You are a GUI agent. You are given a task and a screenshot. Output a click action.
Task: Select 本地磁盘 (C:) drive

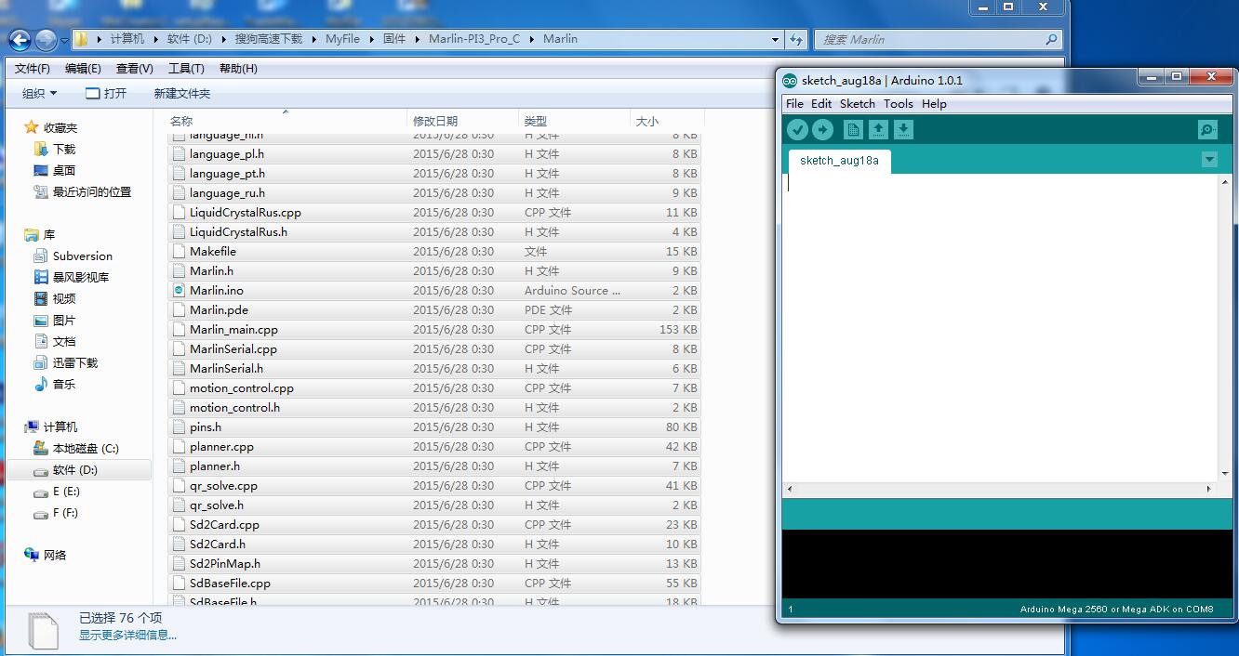click(86, 449)
